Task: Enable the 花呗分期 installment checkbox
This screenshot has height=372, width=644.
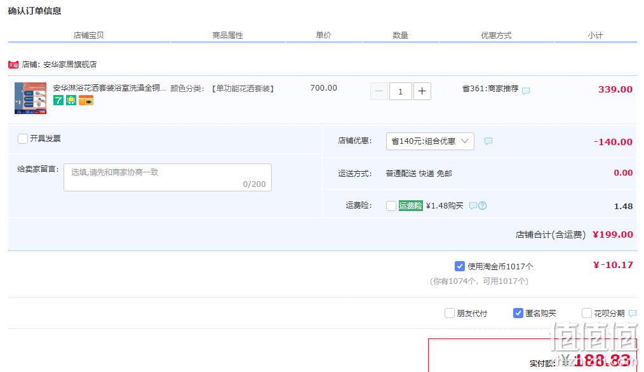Action: pyautogui.click(x=586, y=314)
